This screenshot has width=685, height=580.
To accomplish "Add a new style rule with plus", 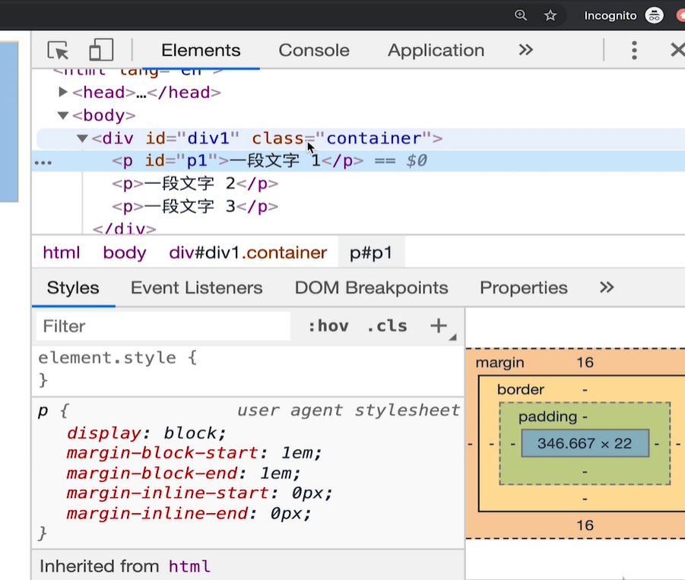I will click(439, 326).
